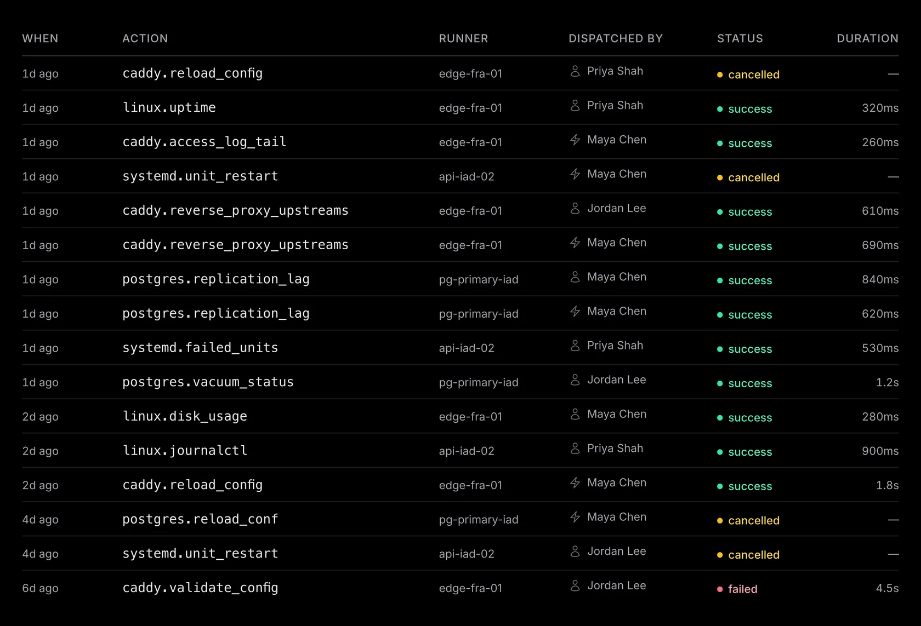Sort by the RUNNER column header
The width and height of the screenshot is (921, 626).
[463, 38]
